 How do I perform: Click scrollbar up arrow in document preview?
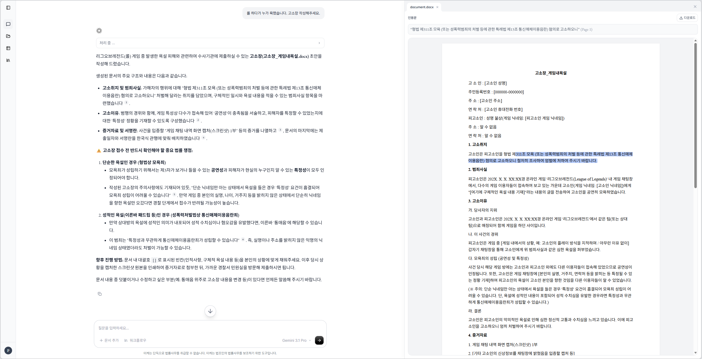coord(695,41)
